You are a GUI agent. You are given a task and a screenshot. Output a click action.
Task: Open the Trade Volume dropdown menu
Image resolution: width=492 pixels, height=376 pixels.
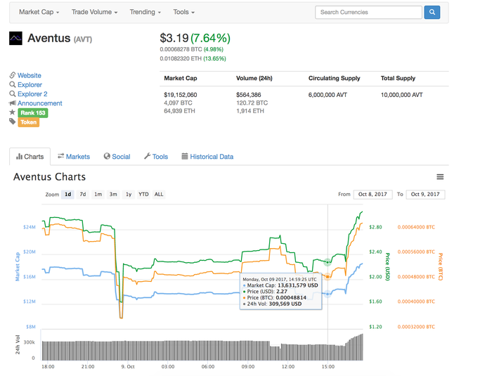tap(94, 12)
